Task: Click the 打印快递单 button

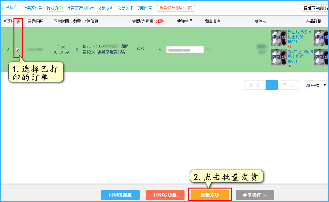Action: point(120,195)
